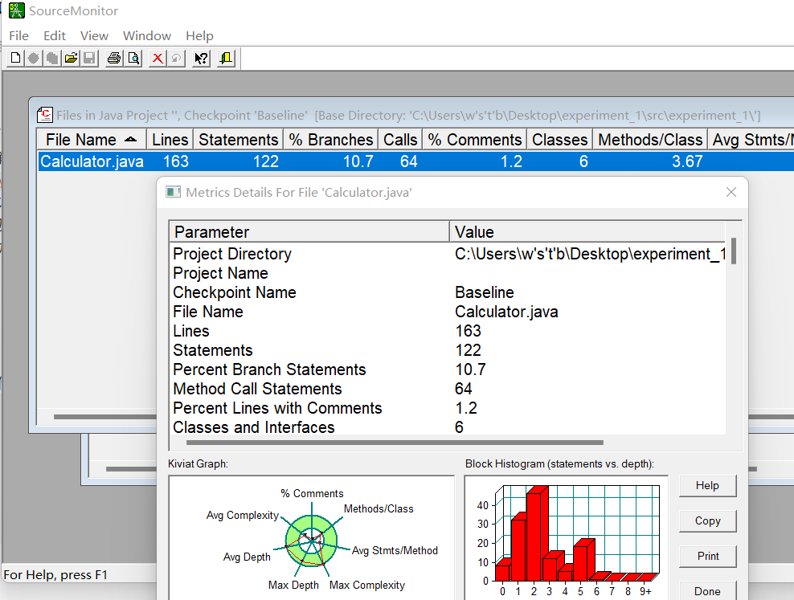
Task: Click the floppy disk Save icon
Action: (x=90, y=58)
